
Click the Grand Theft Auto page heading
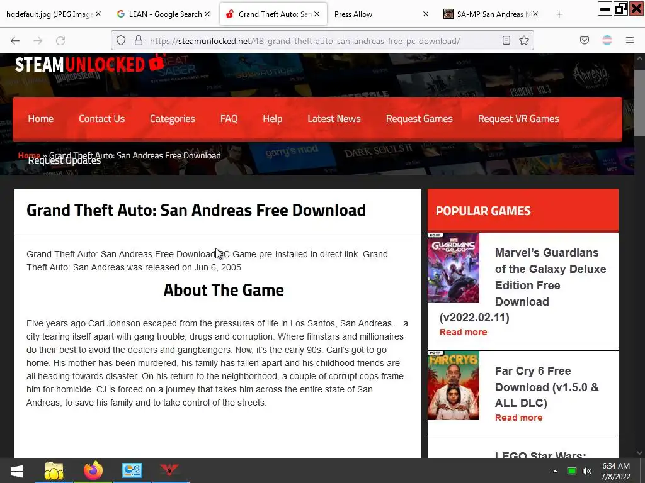tap(197, 210)
